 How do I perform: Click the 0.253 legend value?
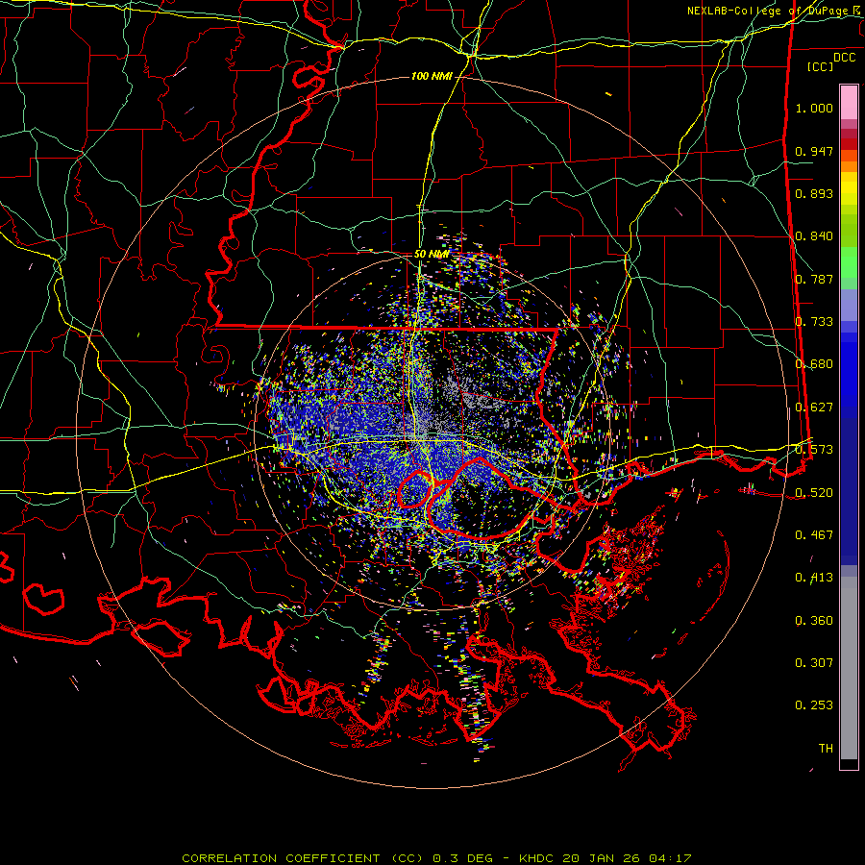click(814, 705)
